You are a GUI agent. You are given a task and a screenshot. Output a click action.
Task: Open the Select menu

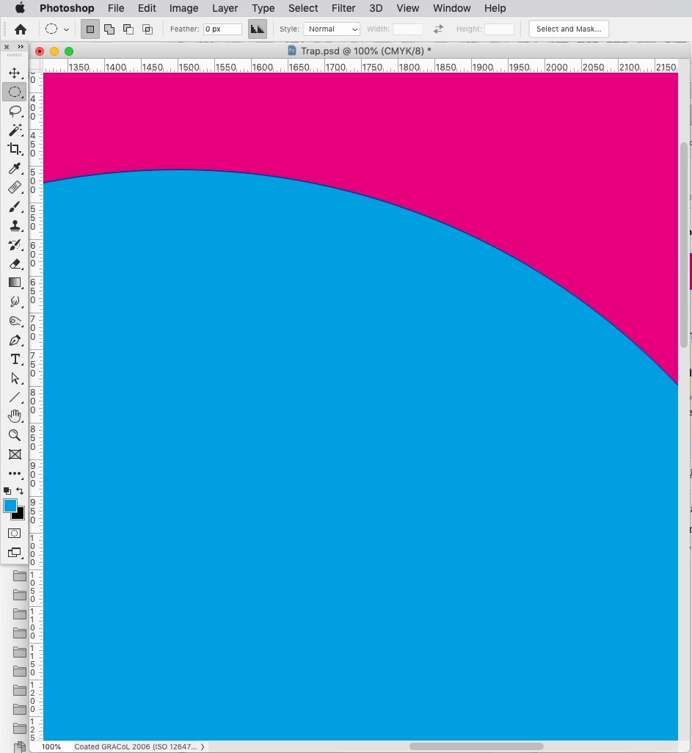(x=303, y=8)
